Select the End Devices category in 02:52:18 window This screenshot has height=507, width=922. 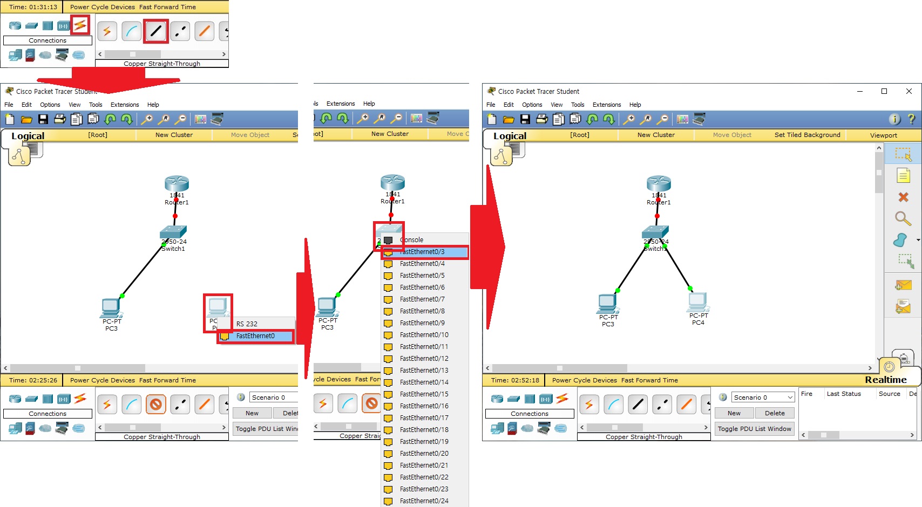coord(497,429)
